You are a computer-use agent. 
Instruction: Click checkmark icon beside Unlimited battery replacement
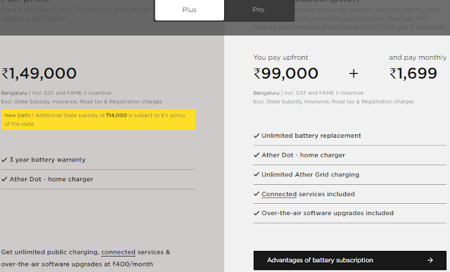257,136
